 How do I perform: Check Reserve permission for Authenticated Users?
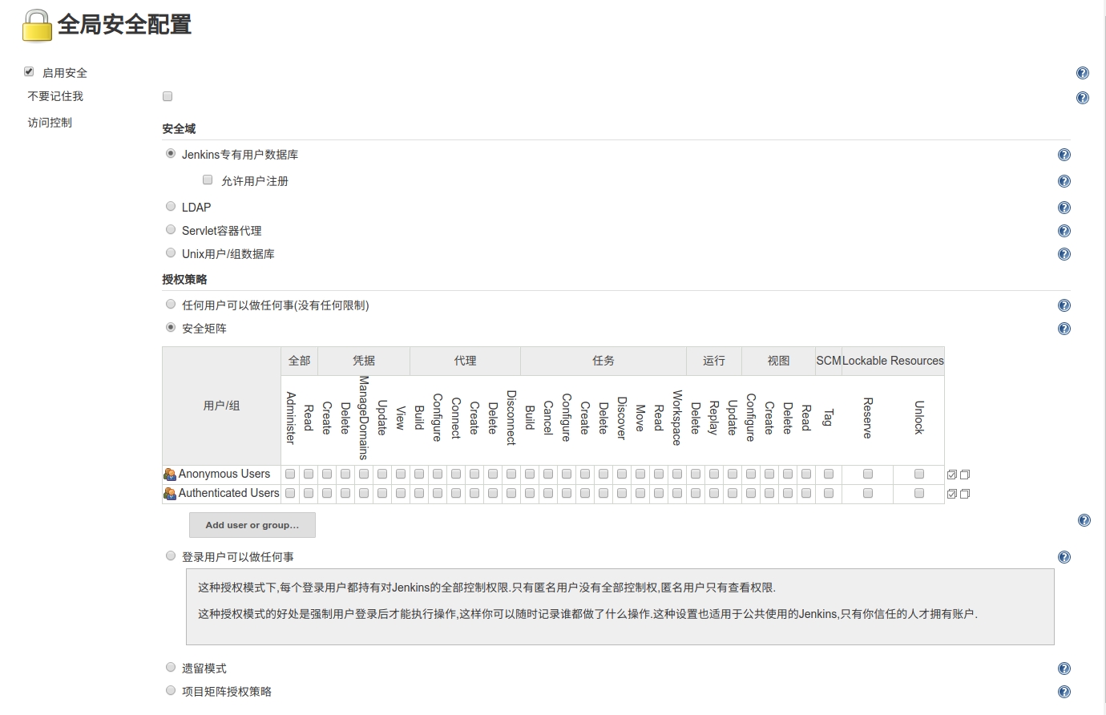tap(868, 493)
